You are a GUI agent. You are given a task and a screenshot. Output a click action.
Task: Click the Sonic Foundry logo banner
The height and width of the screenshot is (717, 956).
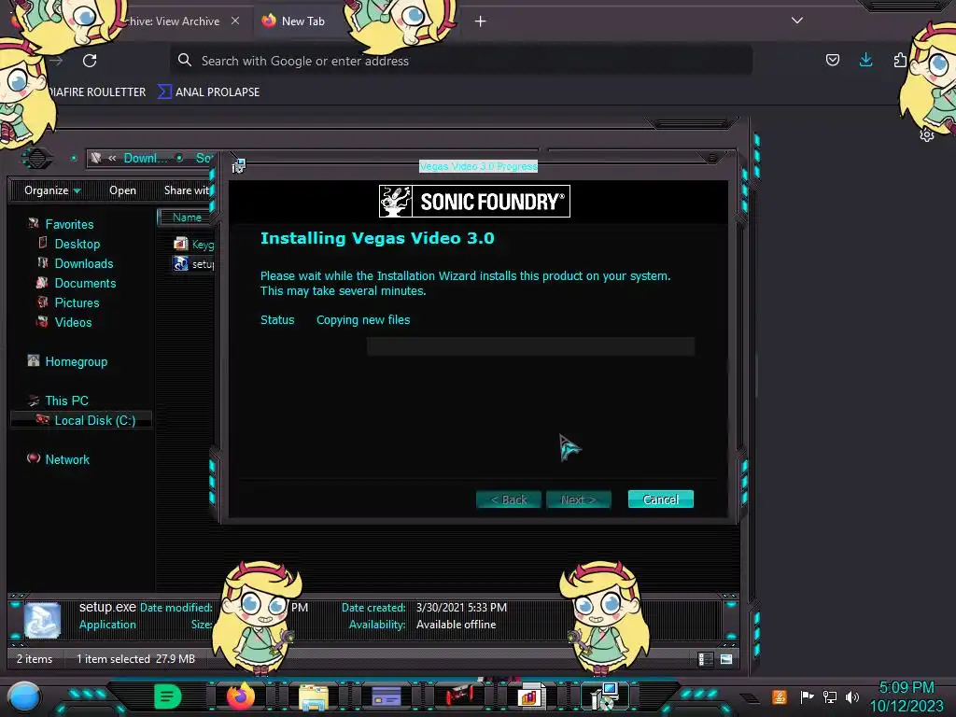[x=474, y=202]
